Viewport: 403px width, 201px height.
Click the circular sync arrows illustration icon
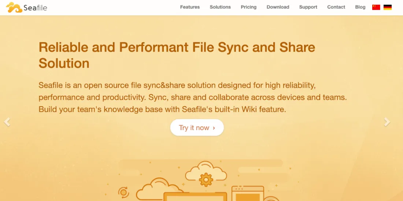123,192
